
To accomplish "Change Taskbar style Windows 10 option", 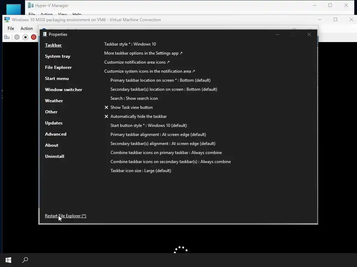I will (x=130, y=44).
